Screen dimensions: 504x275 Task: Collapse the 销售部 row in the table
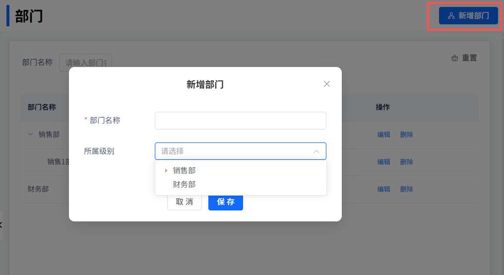[x=31, y=135]
